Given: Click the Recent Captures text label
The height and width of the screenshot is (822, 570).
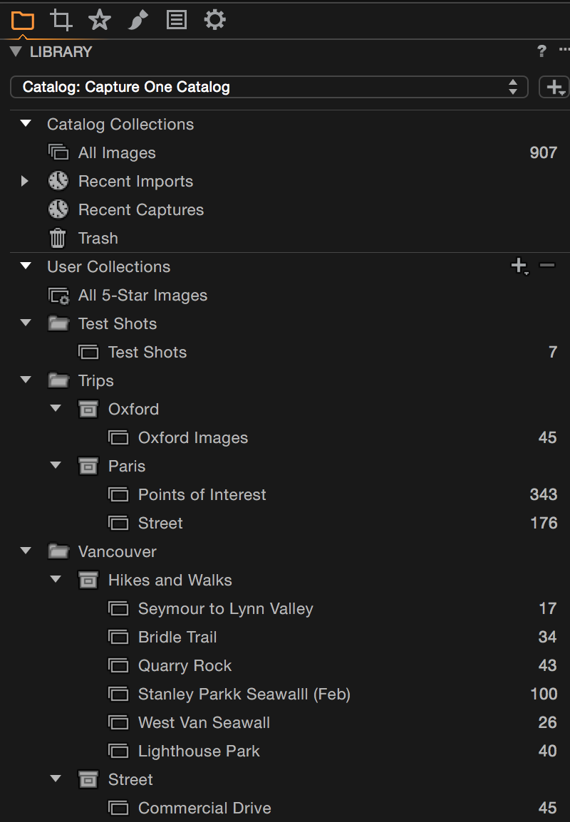Looking at the screenshot, I should click(141, 209).
